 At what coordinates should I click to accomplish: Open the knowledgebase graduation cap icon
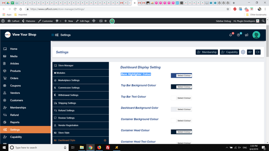pos(250,52)
